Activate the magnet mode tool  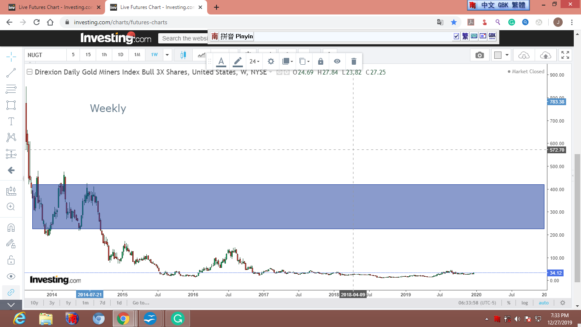(11, 227)
